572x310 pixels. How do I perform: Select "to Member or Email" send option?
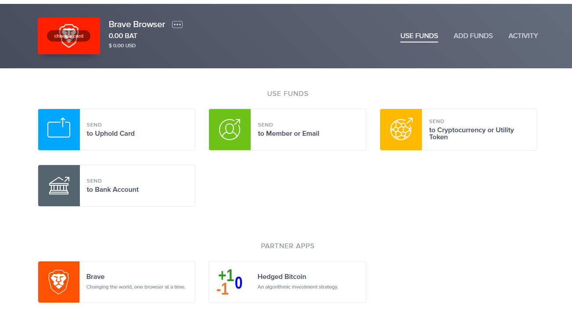pyautogui.click(x=288, y=134)
